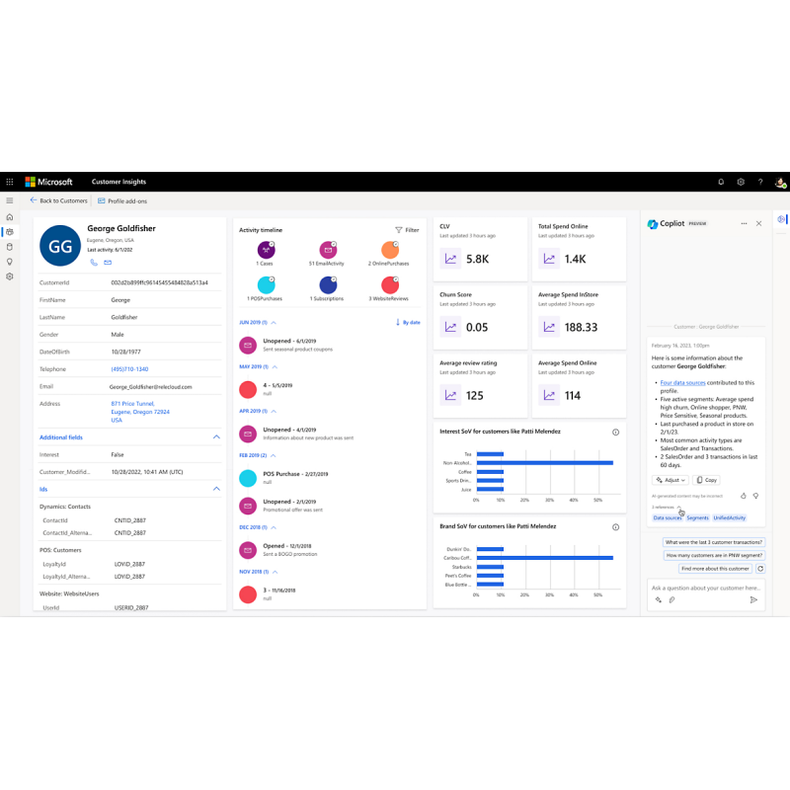Image resolution: width=790 pixels, height=790 pixels.
Task: Open the sparkle prompt guide icon
Action: point(658,599)
